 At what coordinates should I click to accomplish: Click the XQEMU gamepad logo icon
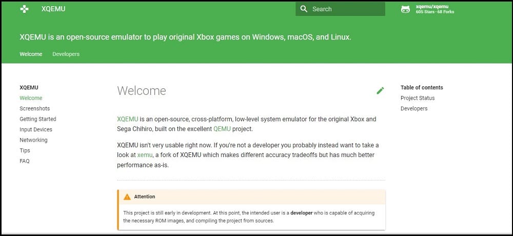pyautogui.click(x=24, y=9)
